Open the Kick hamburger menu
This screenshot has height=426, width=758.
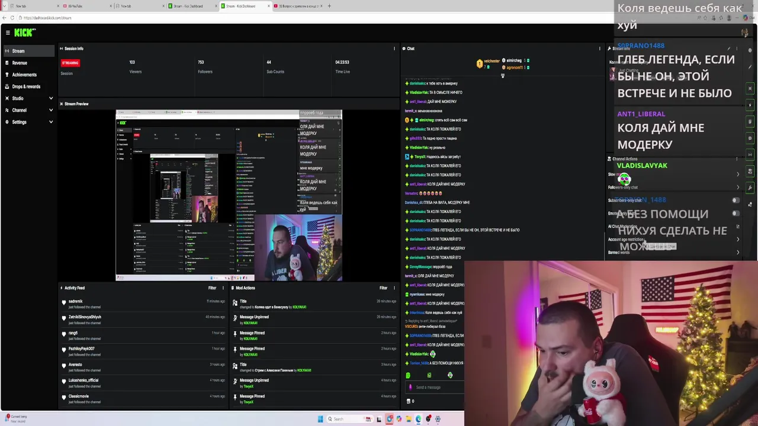click(7, 33)
